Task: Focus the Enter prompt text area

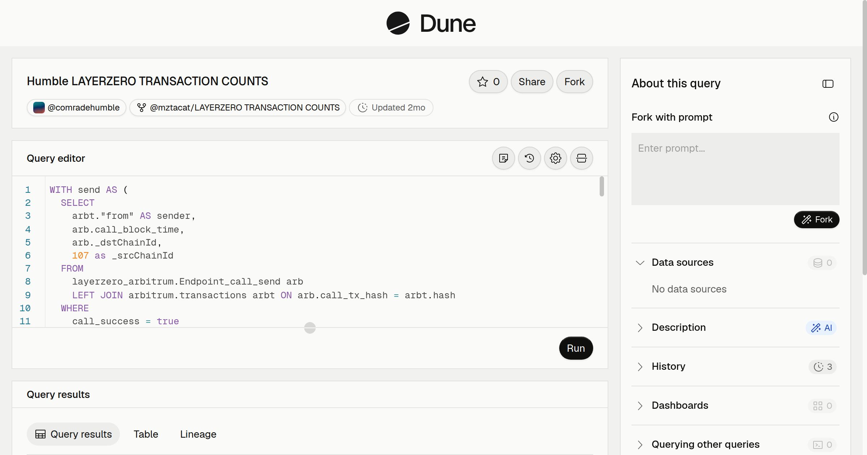Action: (736, 169)
